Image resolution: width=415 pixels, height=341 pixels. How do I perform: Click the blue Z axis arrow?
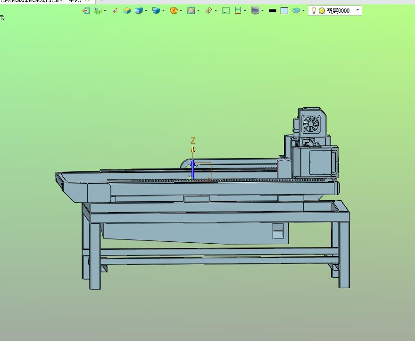tap(193, 169)
